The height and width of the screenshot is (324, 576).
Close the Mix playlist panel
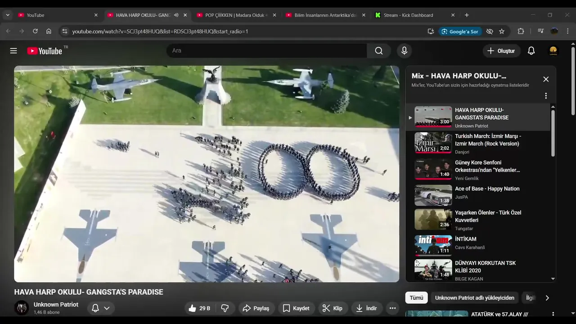point(546,79)
